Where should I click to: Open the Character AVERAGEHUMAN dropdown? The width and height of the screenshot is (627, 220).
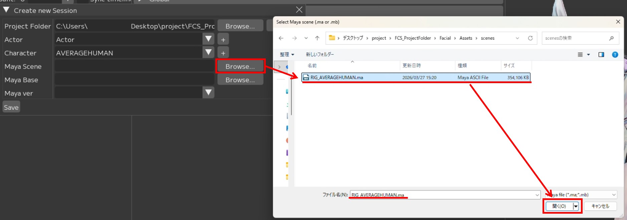[x=208, y=53]
